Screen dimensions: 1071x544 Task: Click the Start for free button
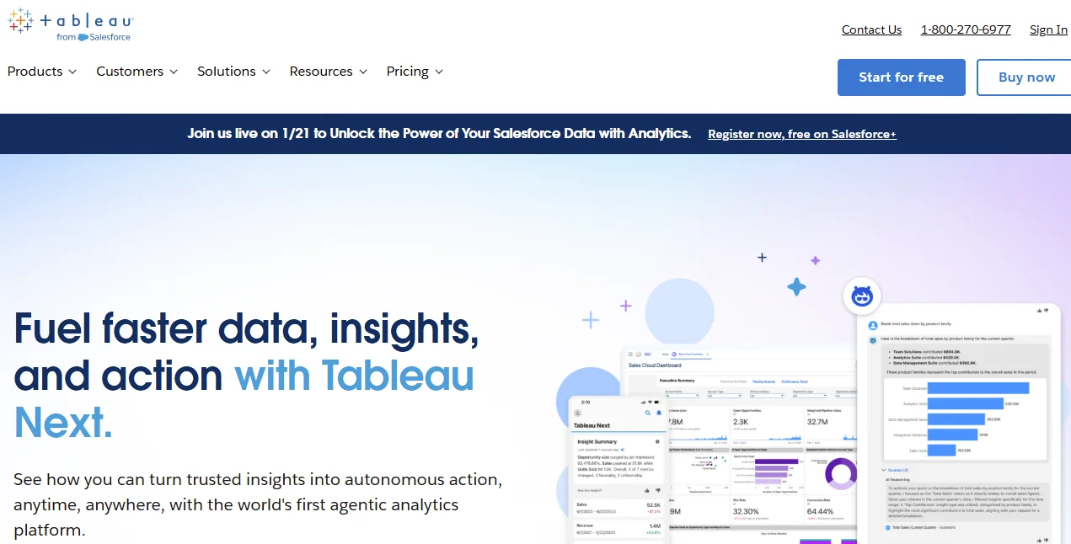click(x=902, y=77)
